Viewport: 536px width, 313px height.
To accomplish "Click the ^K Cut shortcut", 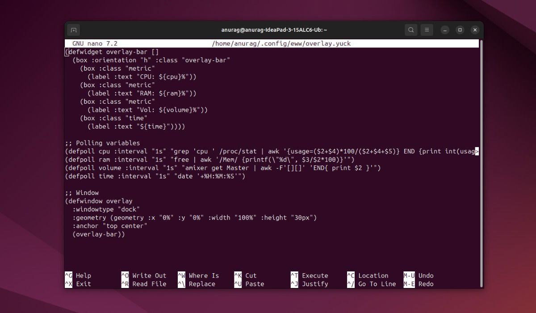I will (245, 275).
